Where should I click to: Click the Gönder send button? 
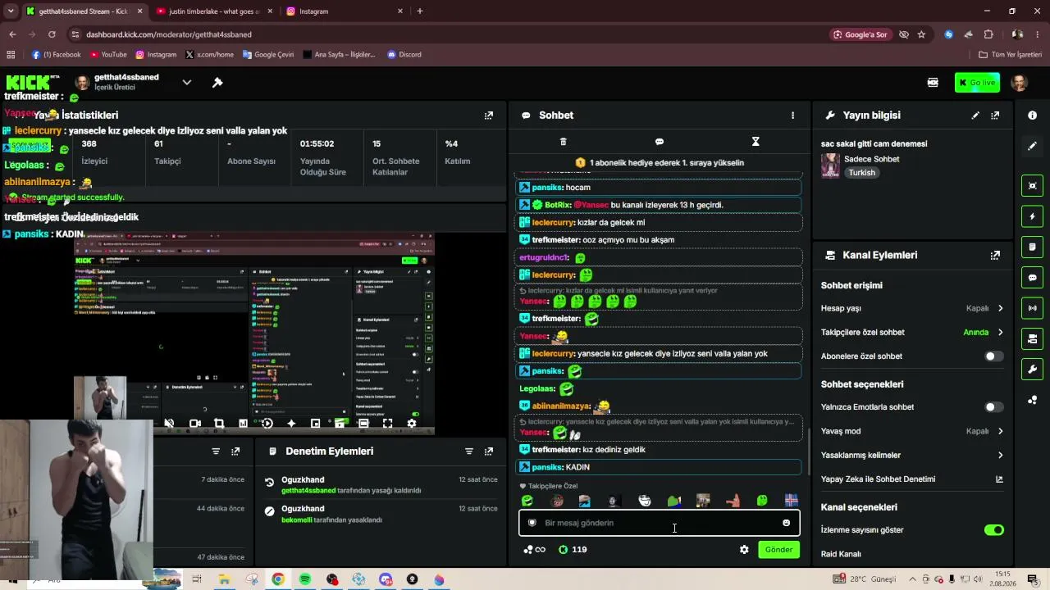(778, 550)
